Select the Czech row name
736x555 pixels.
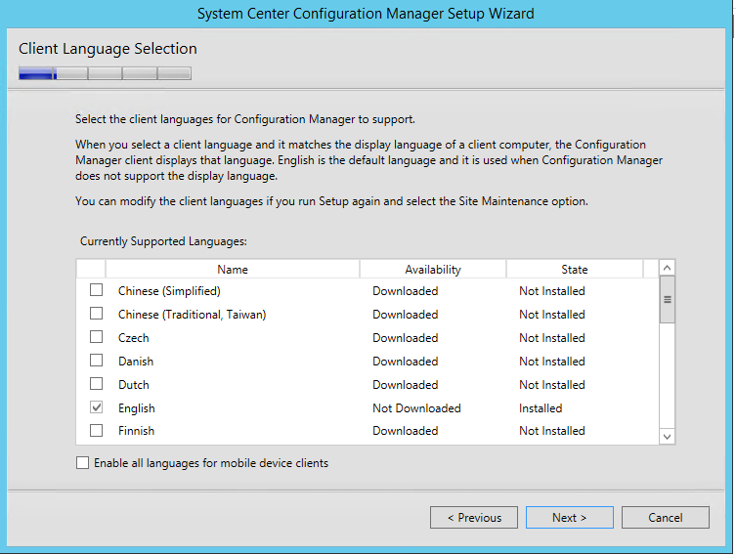pos(133,338)
